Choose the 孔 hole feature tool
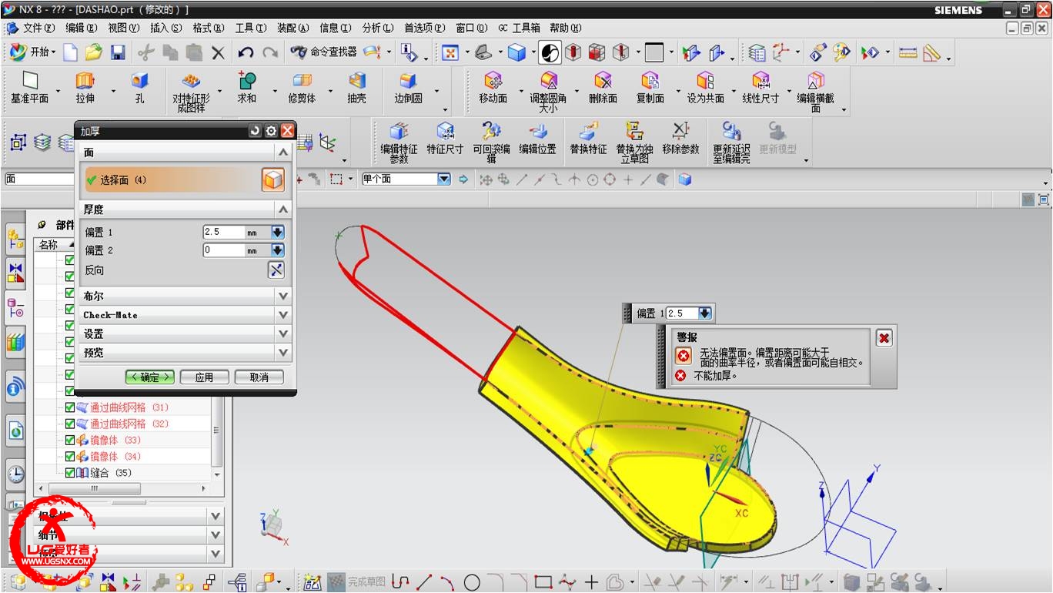Screen dimensions: 1053x593 (x=139, y=88)
